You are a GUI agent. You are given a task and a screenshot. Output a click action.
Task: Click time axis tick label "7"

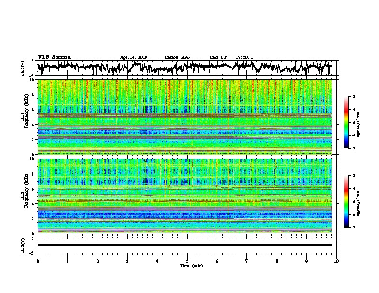[247, 261]
